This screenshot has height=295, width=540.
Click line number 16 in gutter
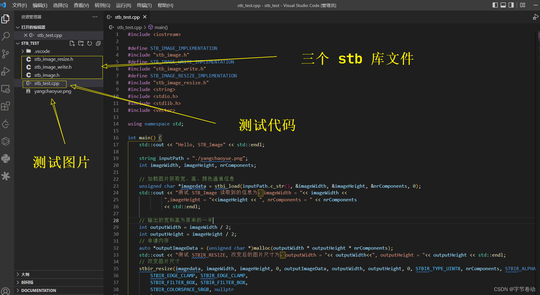[116, 138]
